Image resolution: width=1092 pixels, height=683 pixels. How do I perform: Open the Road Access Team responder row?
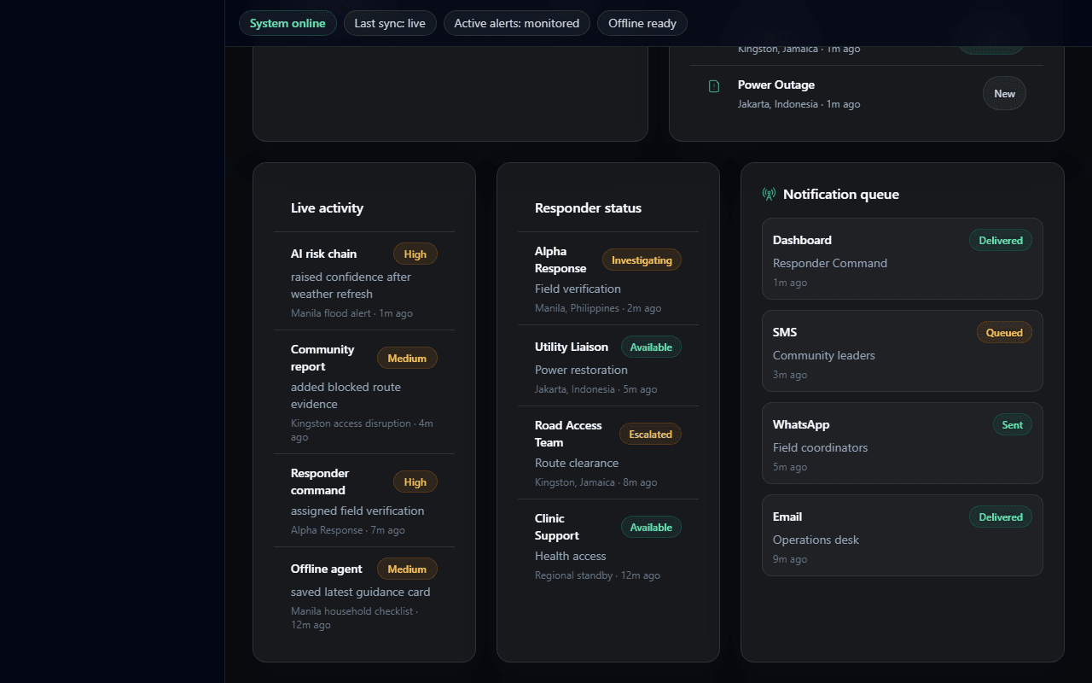coord(608,452)
